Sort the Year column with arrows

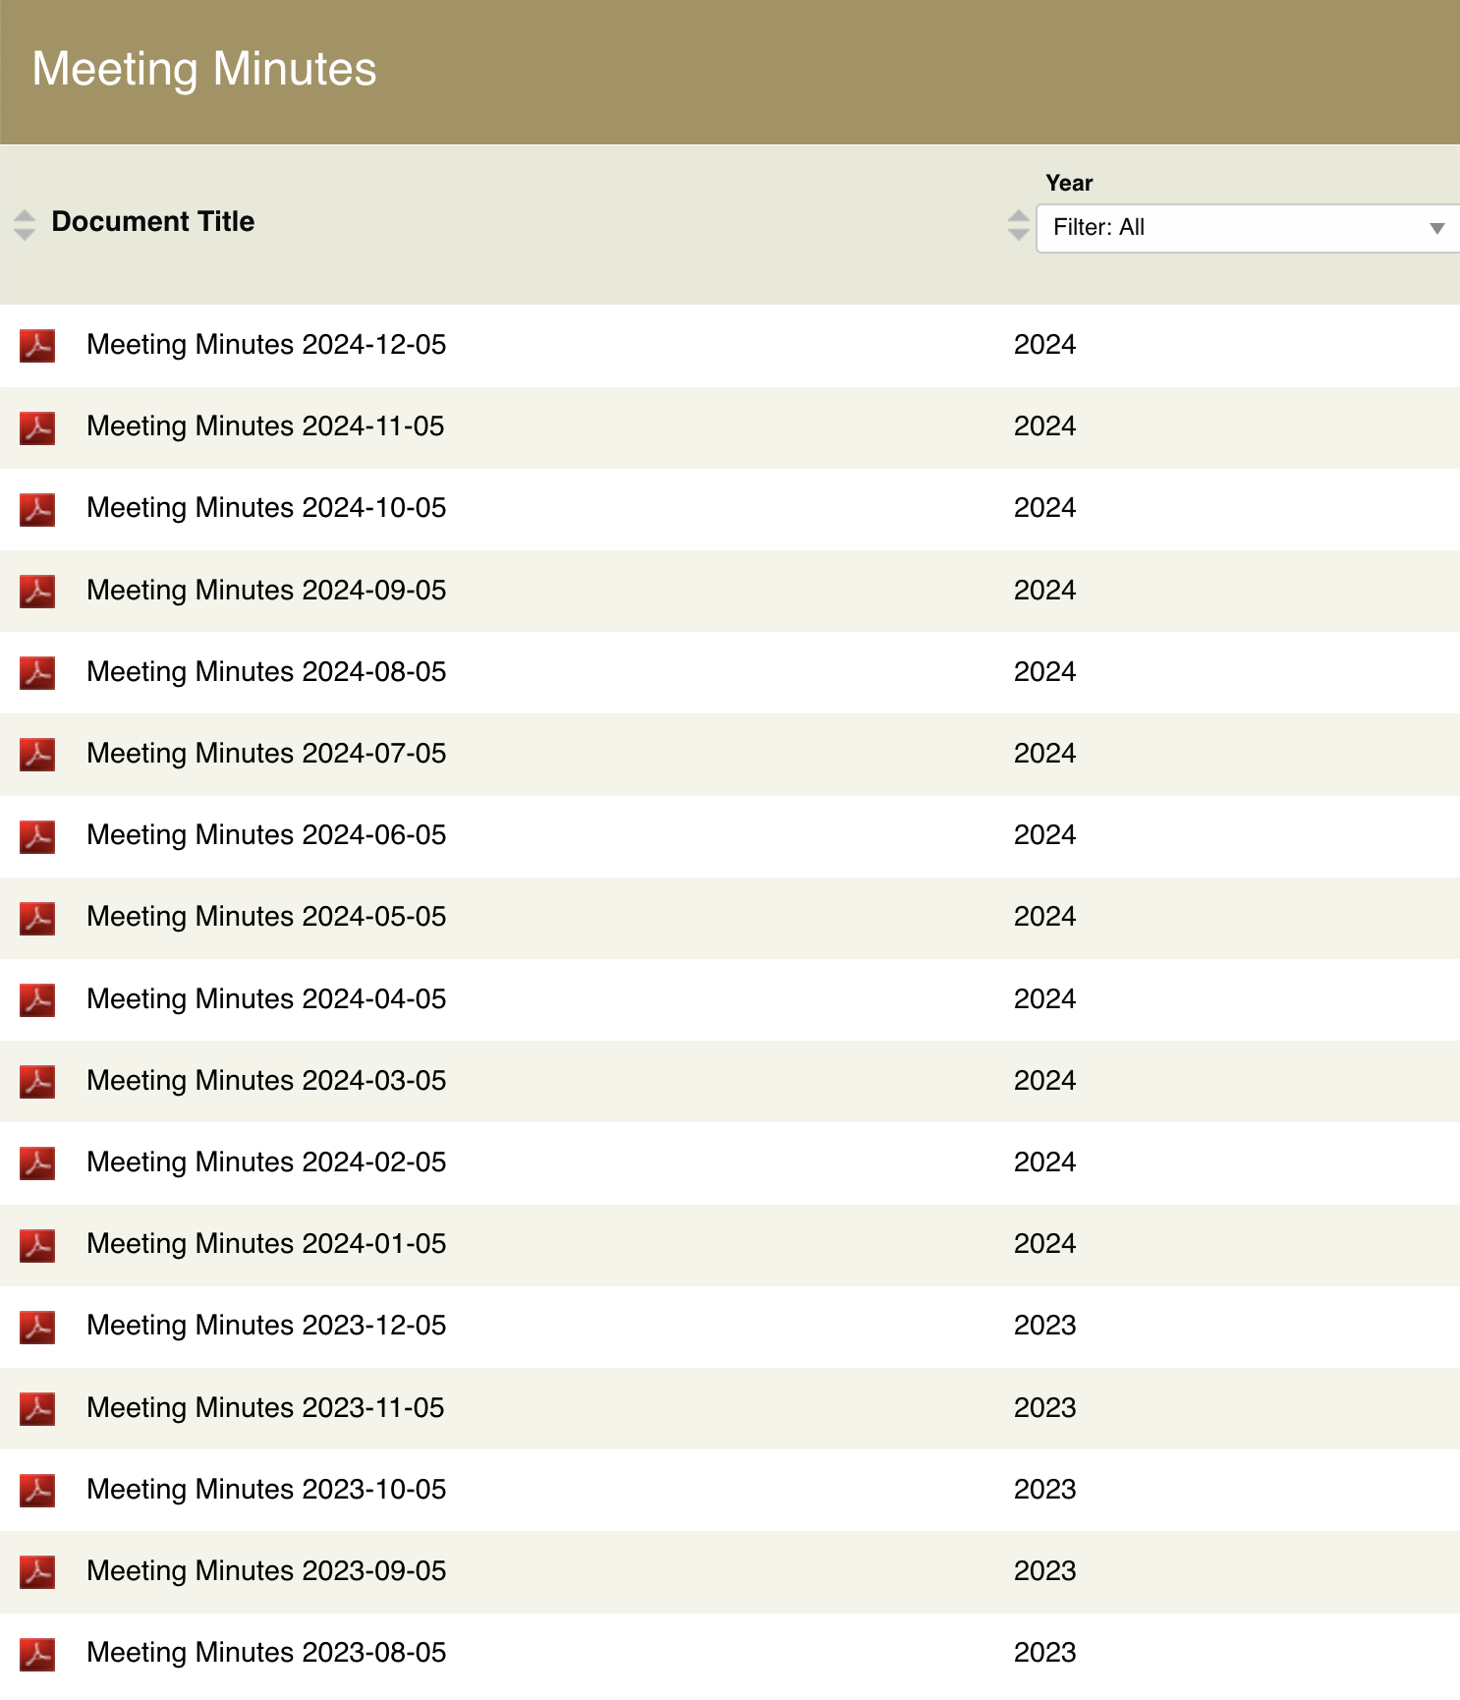pos(1019,224)
